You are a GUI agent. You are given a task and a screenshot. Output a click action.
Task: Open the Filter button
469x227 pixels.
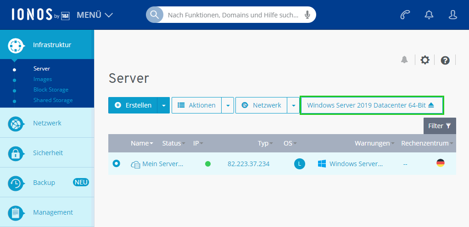(x=440, y=126)
